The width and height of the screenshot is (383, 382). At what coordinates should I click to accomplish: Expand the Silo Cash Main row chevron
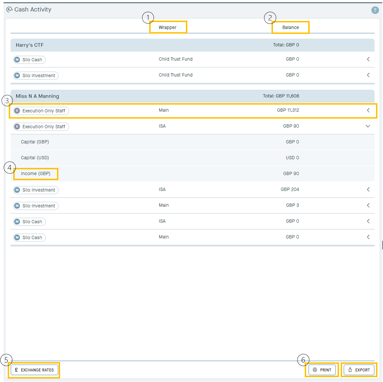coord(368,237)
